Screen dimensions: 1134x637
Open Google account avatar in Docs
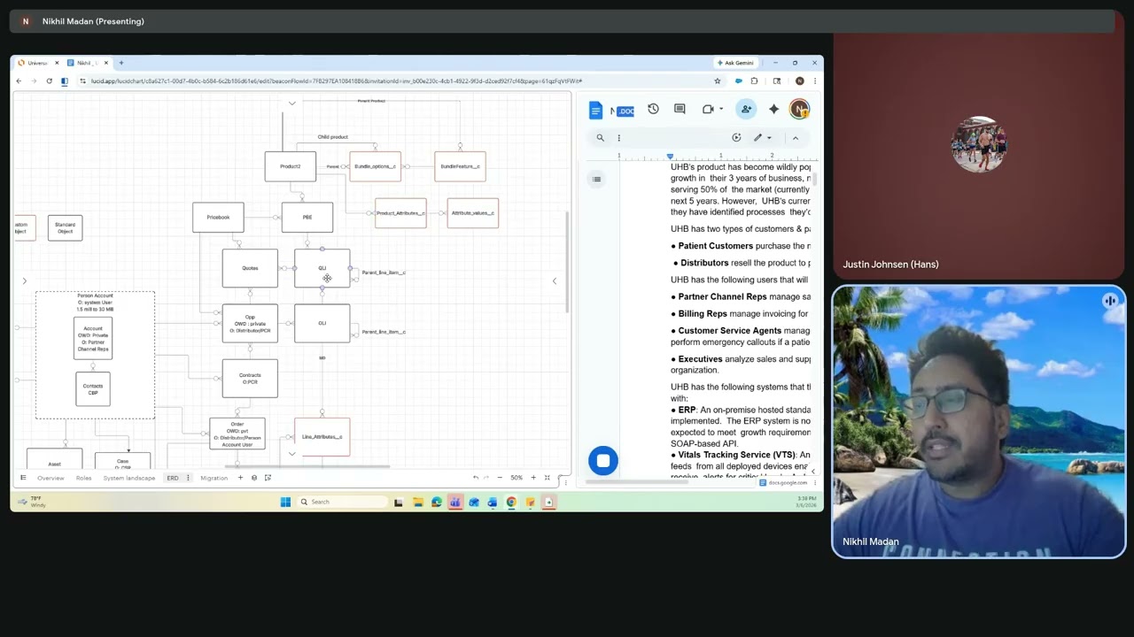[x=799, y=109]
